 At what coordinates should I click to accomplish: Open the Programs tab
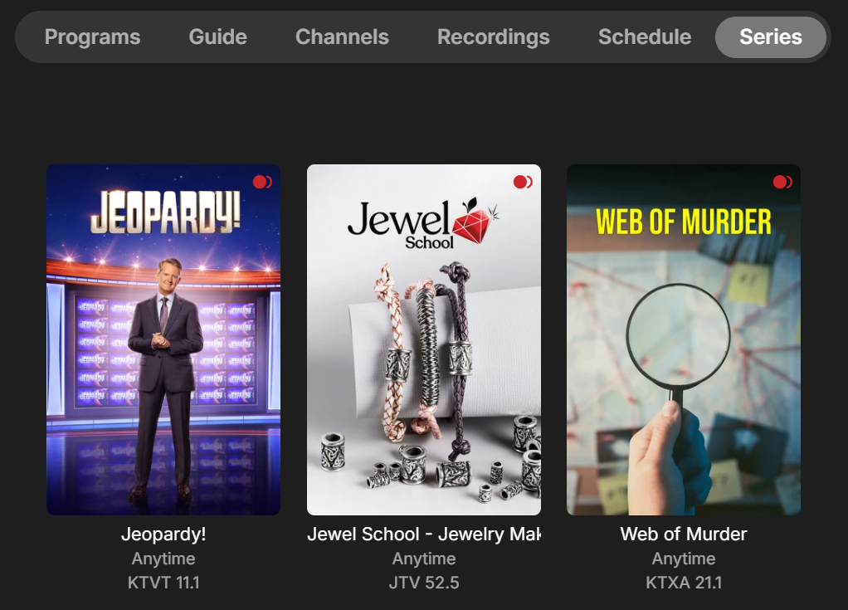pos(92,37)
